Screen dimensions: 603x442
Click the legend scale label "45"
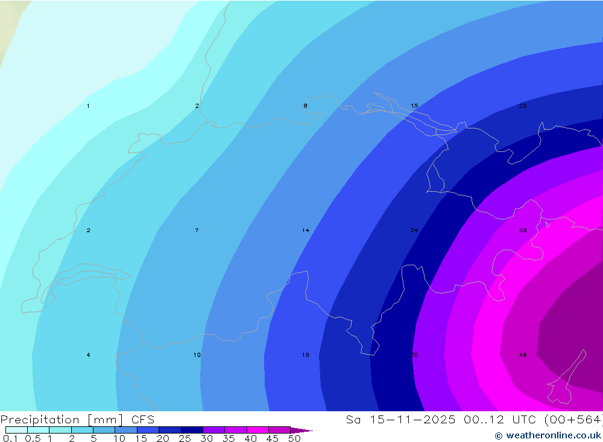[x=273, y=438]
